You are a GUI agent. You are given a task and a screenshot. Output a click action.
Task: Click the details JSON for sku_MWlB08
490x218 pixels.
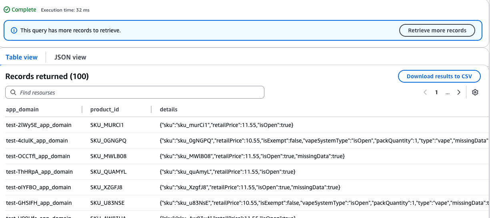pyautogui.click(x=252, y=156)
